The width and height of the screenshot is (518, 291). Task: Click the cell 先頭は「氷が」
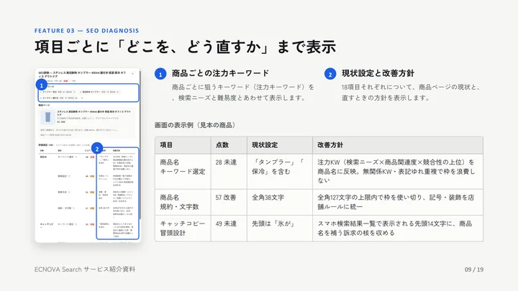pos(280,228)
